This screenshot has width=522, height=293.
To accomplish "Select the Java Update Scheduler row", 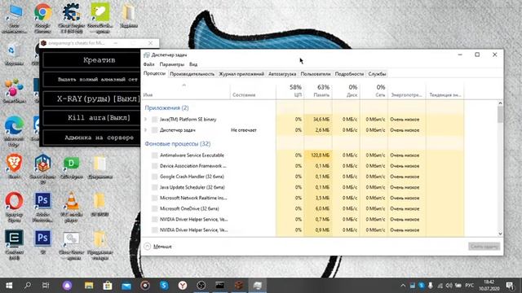I will (303, 187).
